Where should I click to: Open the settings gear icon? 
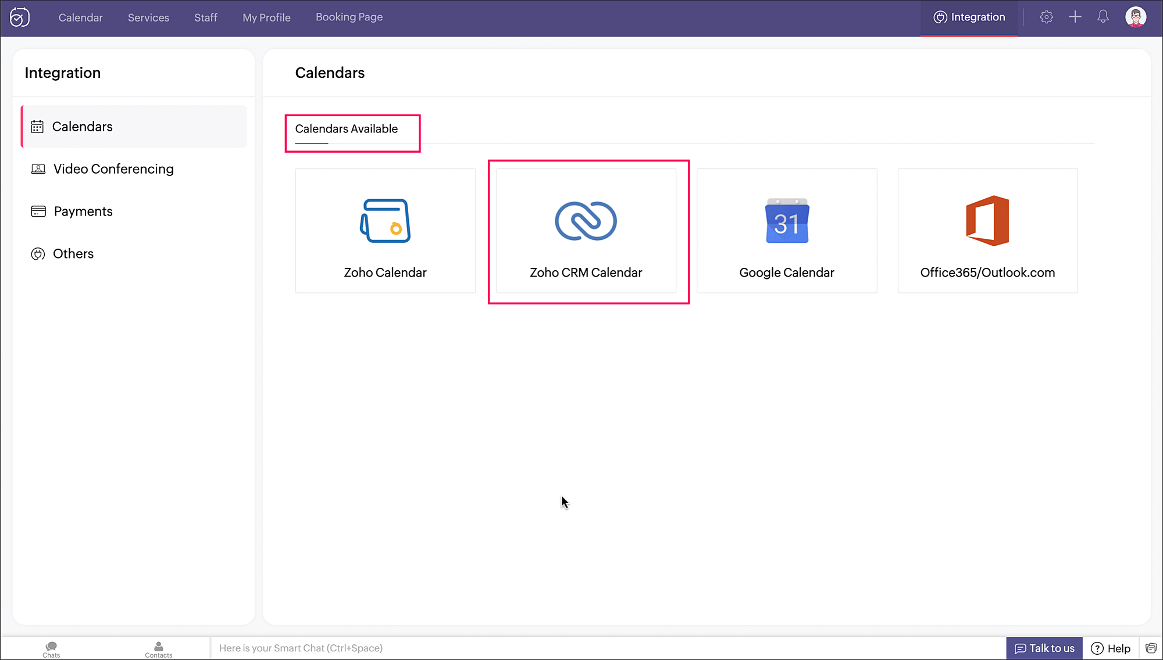1046,17
